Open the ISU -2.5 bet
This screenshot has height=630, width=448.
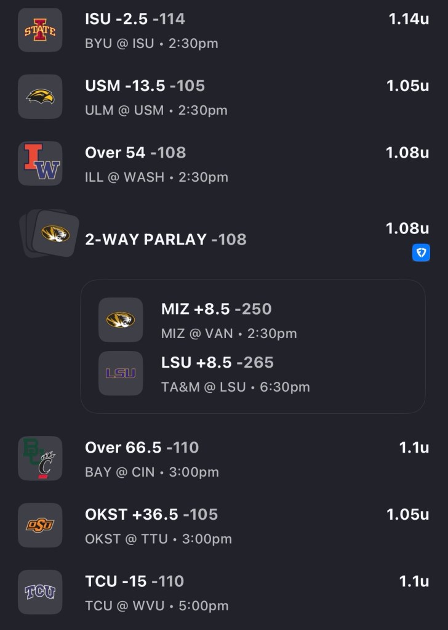(135, 19)
